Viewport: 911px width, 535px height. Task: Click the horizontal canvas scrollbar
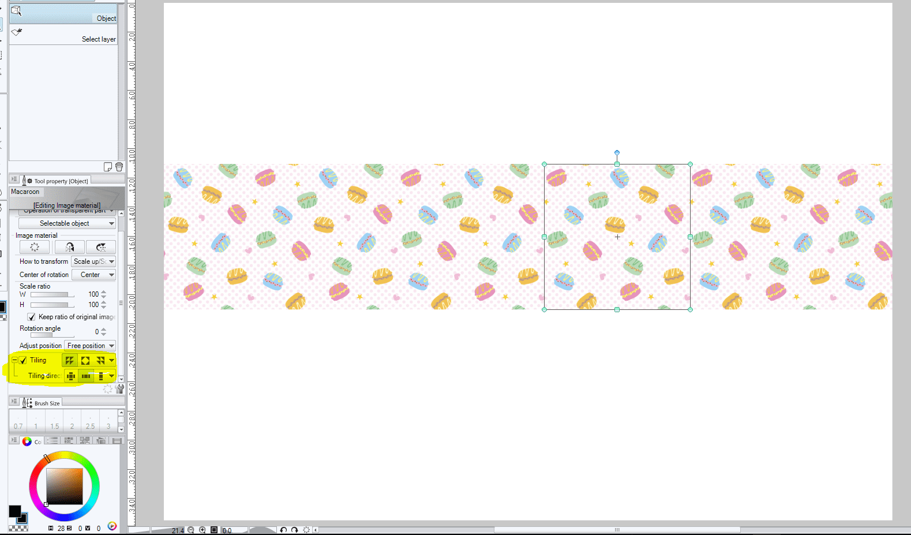tap(617, 530)
